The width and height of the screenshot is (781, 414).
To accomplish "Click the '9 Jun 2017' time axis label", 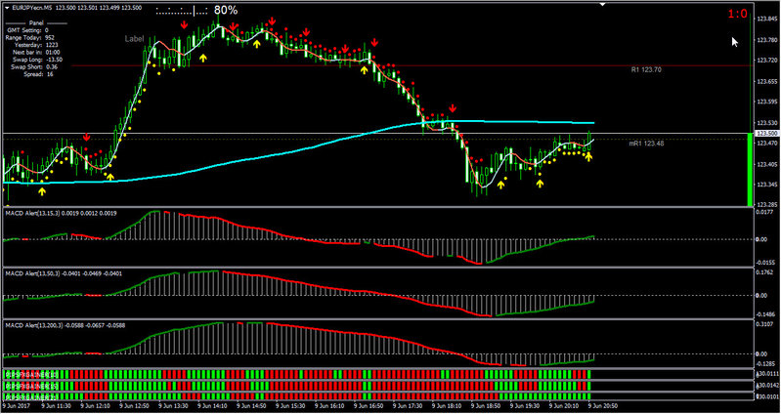I will click(16, 406).
